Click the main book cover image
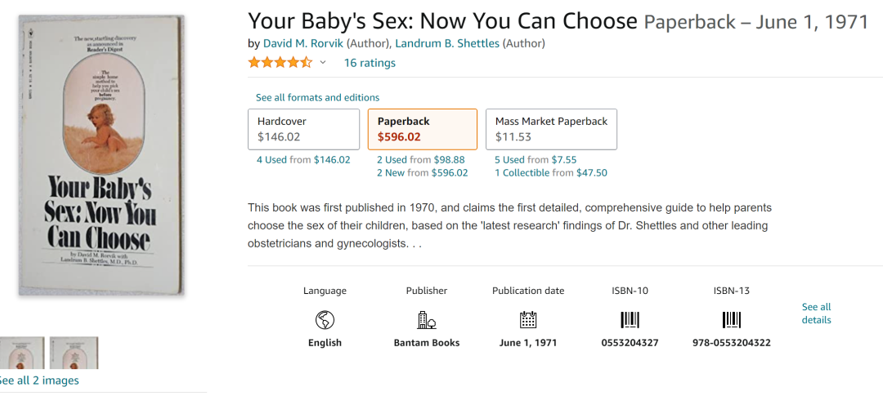883x396 pixels. (102, 155)
